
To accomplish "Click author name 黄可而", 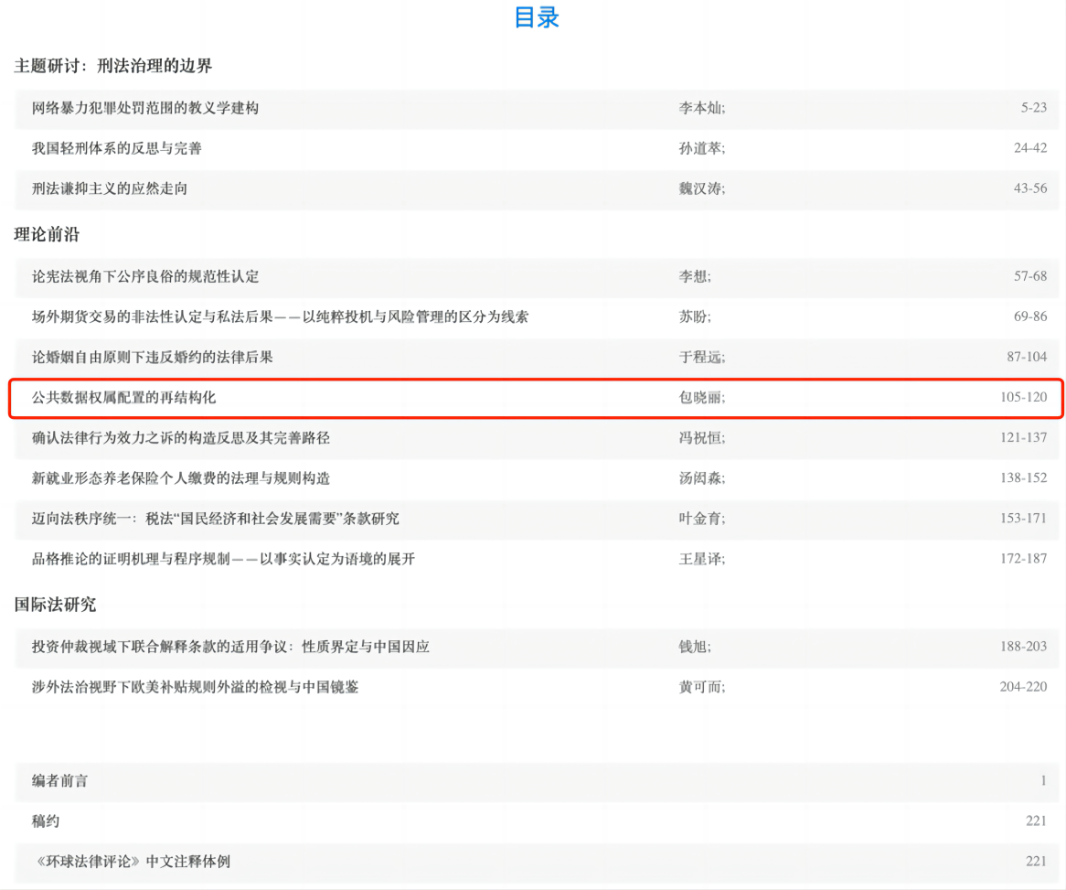I will click(x=700, y=687).
